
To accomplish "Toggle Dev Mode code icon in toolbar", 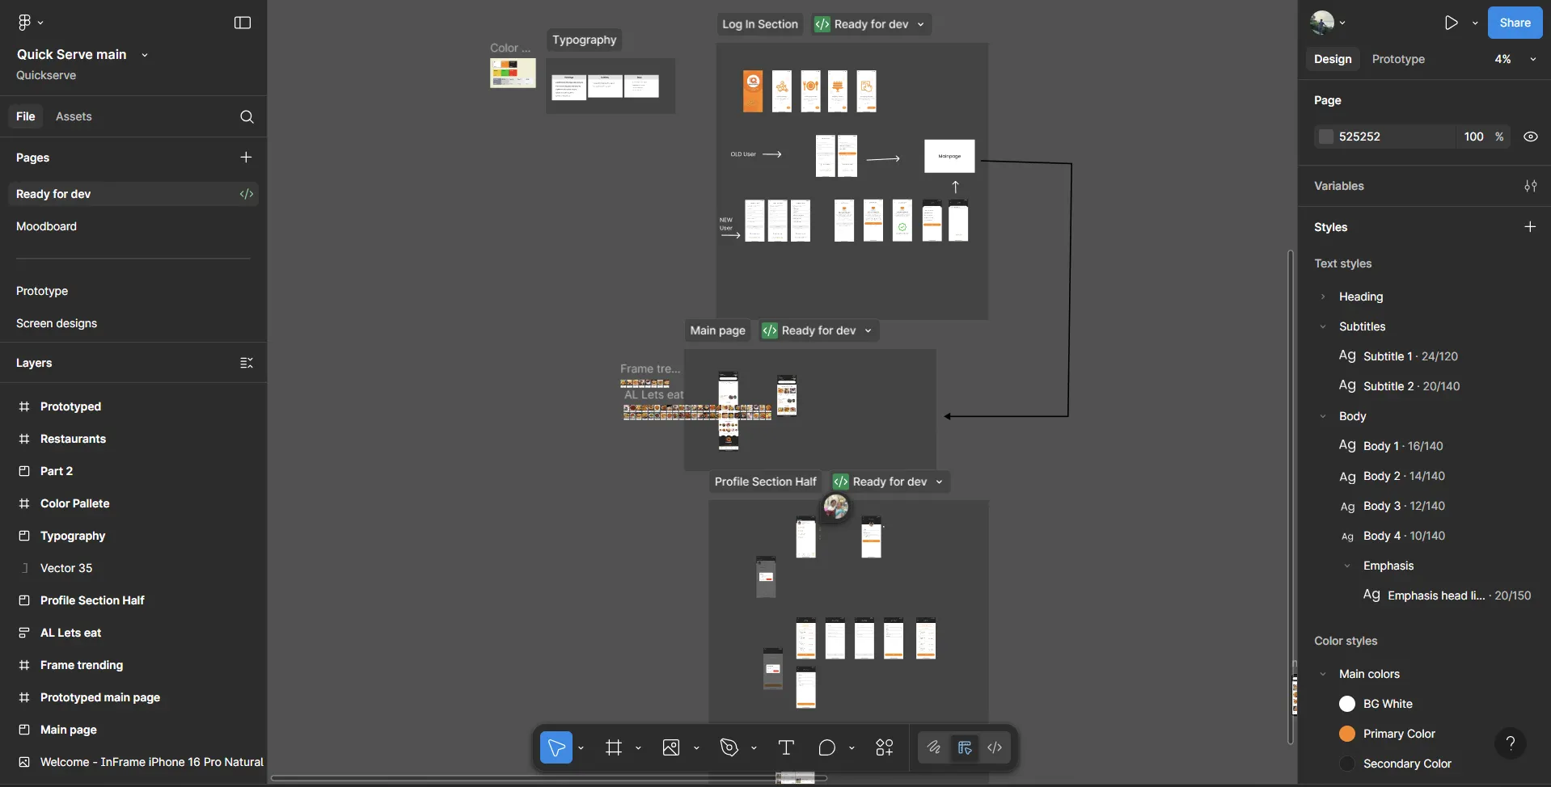I will [995, 747].
